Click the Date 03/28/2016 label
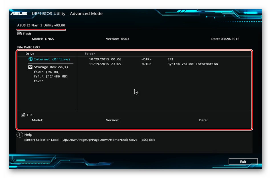The height and width of the screenshot is (178, 271). (225, 39)
